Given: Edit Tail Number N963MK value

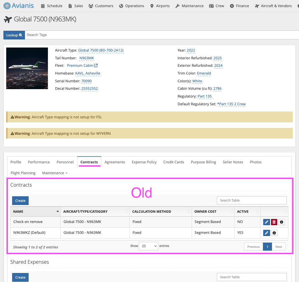Looking at the screenshot, I should tap(86, 58).
